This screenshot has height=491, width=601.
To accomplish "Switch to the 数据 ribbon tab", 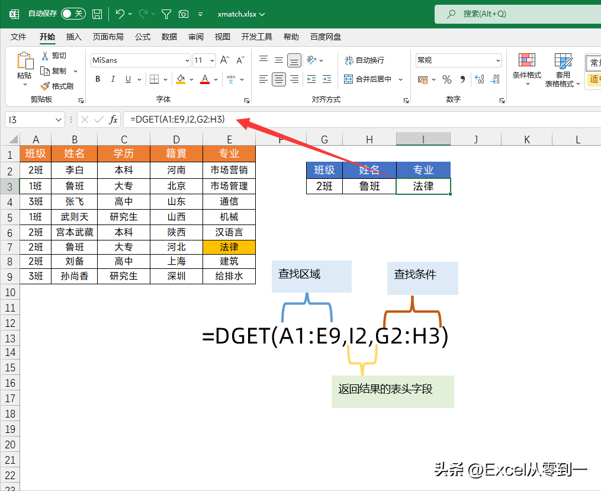I will [x=169, y=37].
